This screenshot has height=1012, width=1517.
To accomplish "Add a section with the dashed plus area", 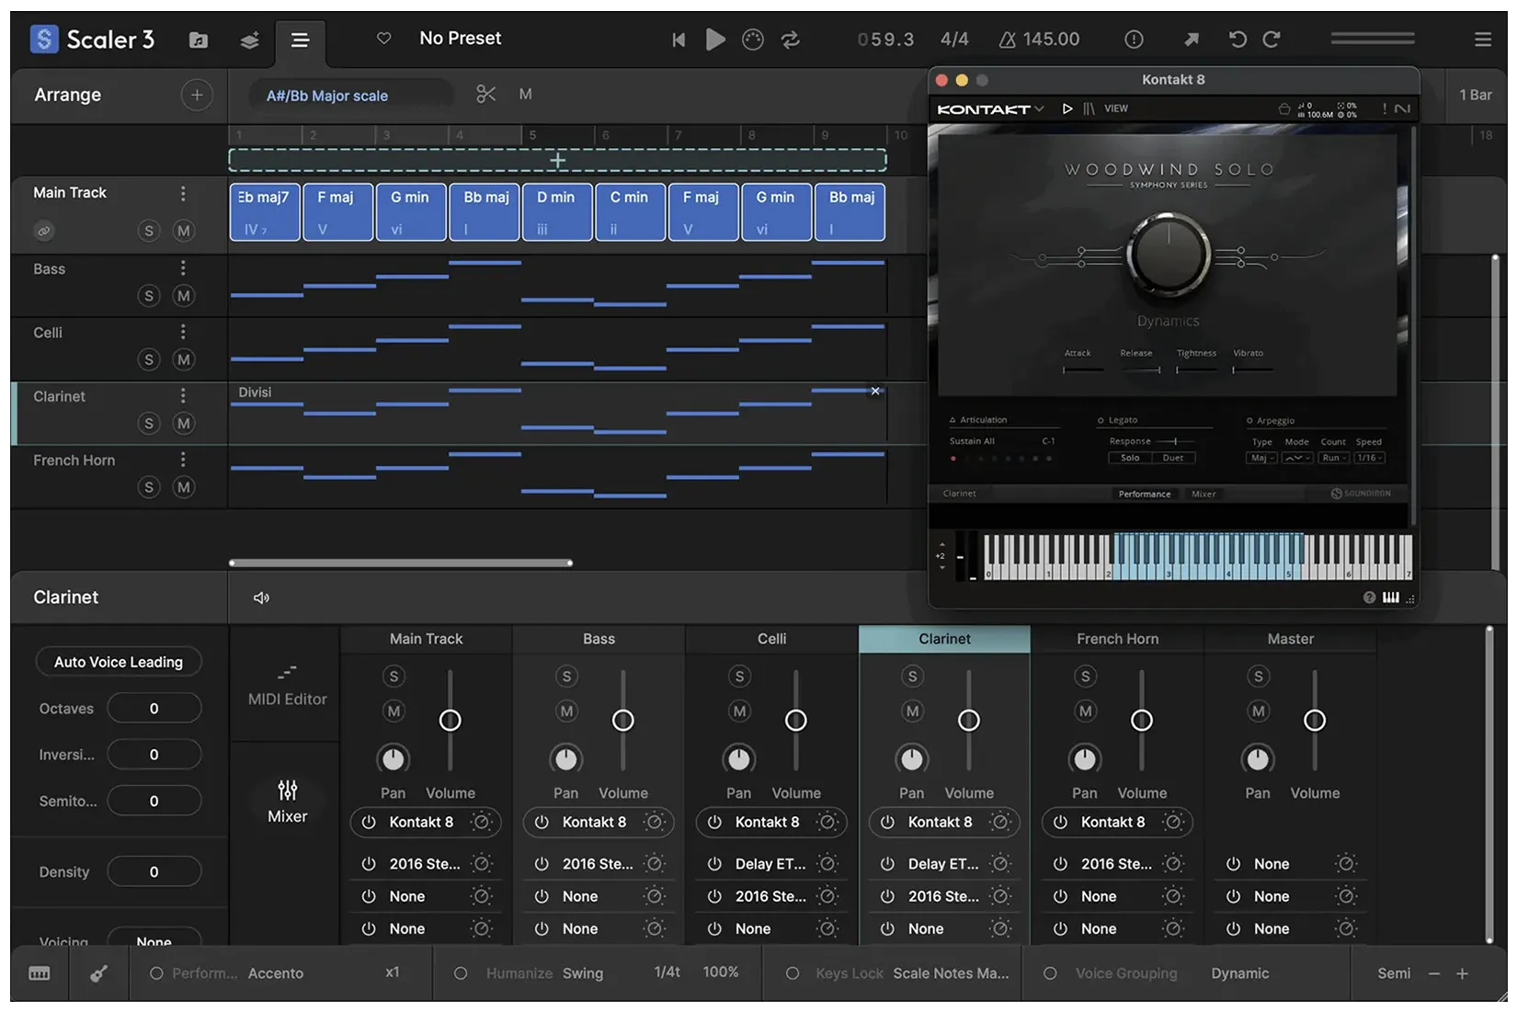I will tap(557, 160).
